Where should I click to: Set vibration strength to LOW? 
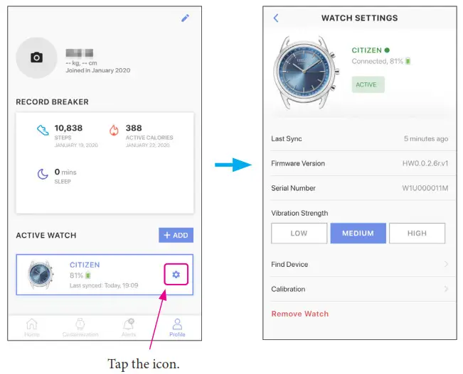tap(299, 233)
